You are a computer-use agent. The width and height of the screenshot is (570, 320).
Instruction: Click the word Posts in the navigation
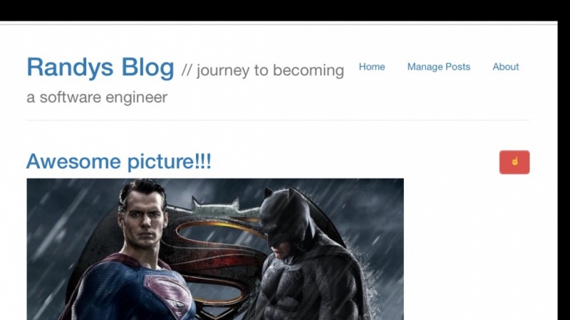click(457, 67)
